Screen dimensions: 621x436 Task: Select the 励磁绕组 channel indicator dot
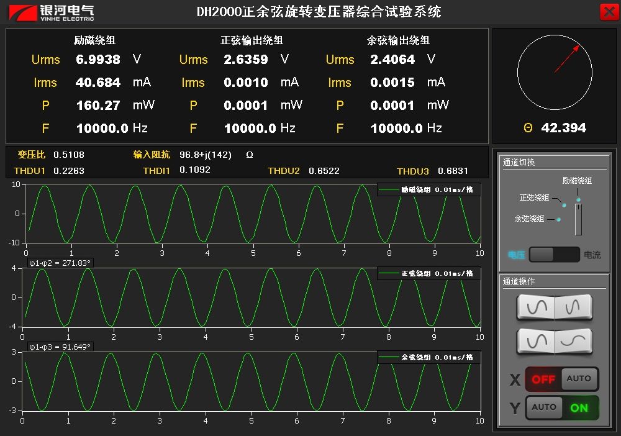(578, 199)
